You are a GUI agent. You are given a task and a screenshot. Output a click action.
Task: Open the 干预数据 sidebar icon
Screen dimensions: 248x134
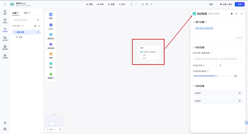click(x=5, y=56)
